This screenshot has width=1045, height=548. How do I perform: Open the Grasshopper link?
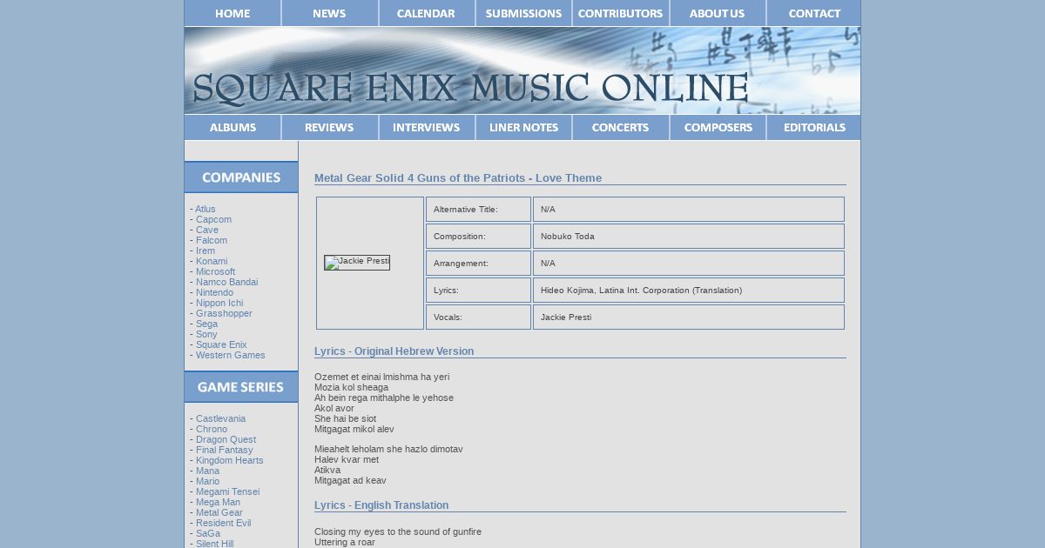[224, 313]
